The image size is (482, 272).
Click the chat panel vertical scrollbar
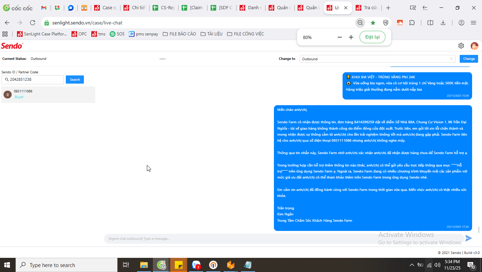pos(479,230)
